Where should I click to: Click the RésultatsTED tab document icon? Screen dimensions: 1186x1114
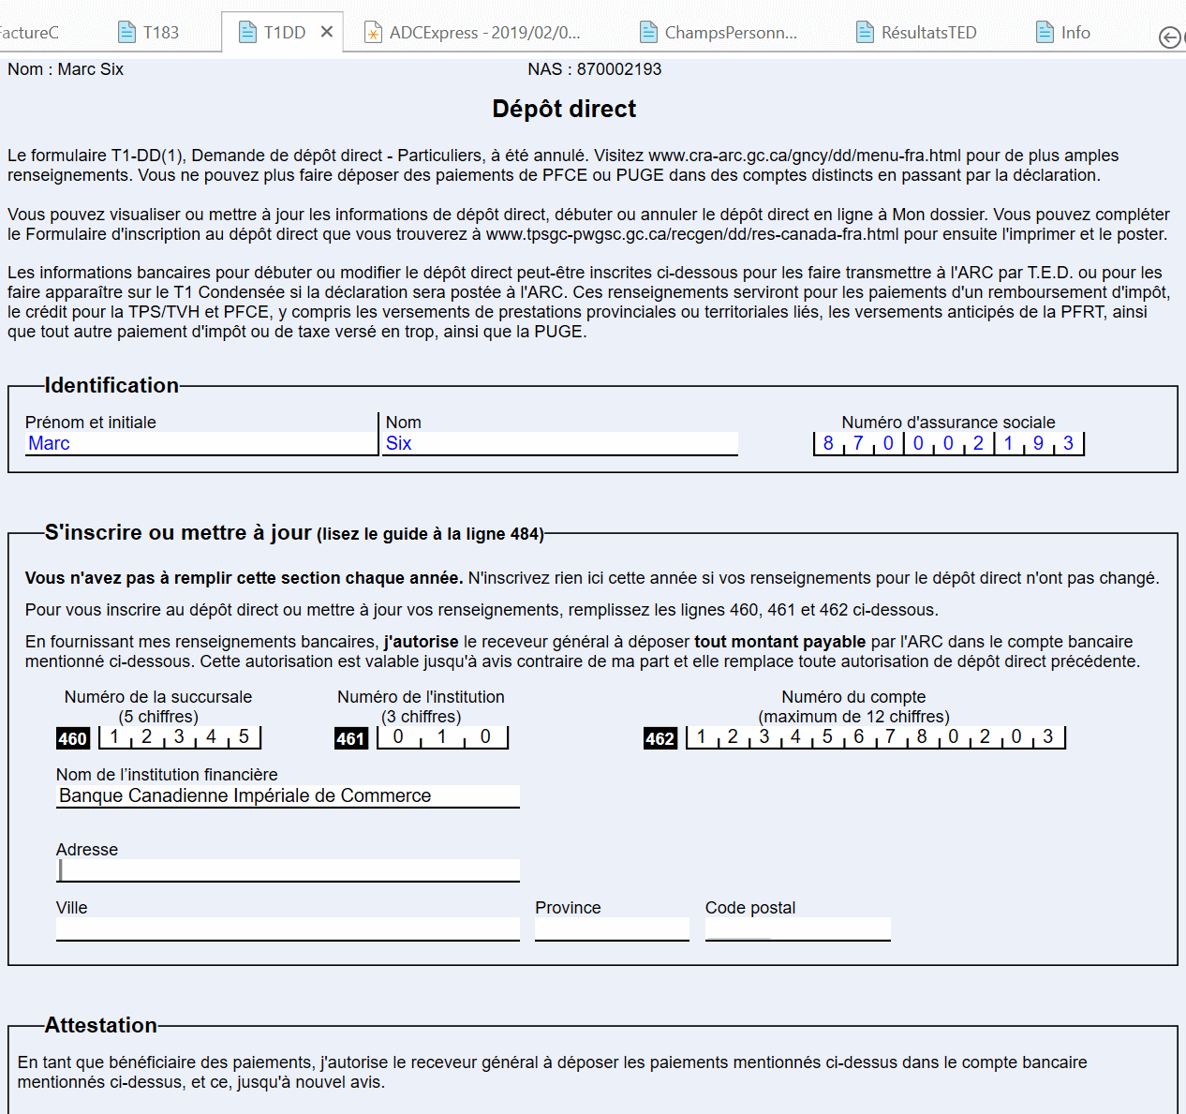pyautogui.click(x=866, y=33)
